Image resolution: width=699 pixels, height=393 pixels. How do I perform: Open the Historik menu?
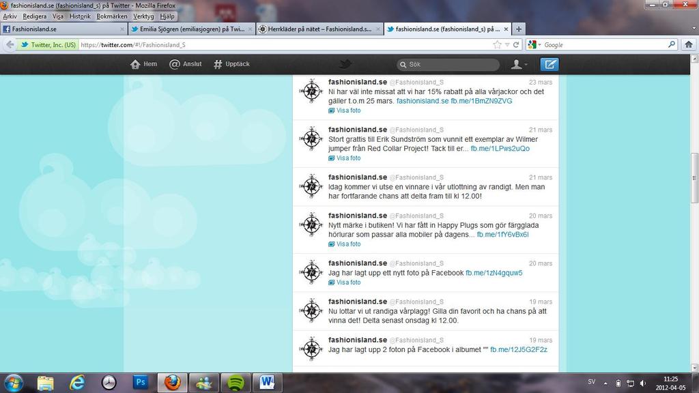pos(80,16)
